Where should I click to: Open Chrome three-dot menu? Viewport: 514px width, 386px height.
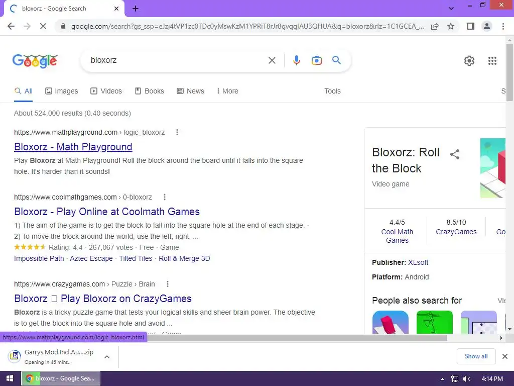click(x=503, y=26)
